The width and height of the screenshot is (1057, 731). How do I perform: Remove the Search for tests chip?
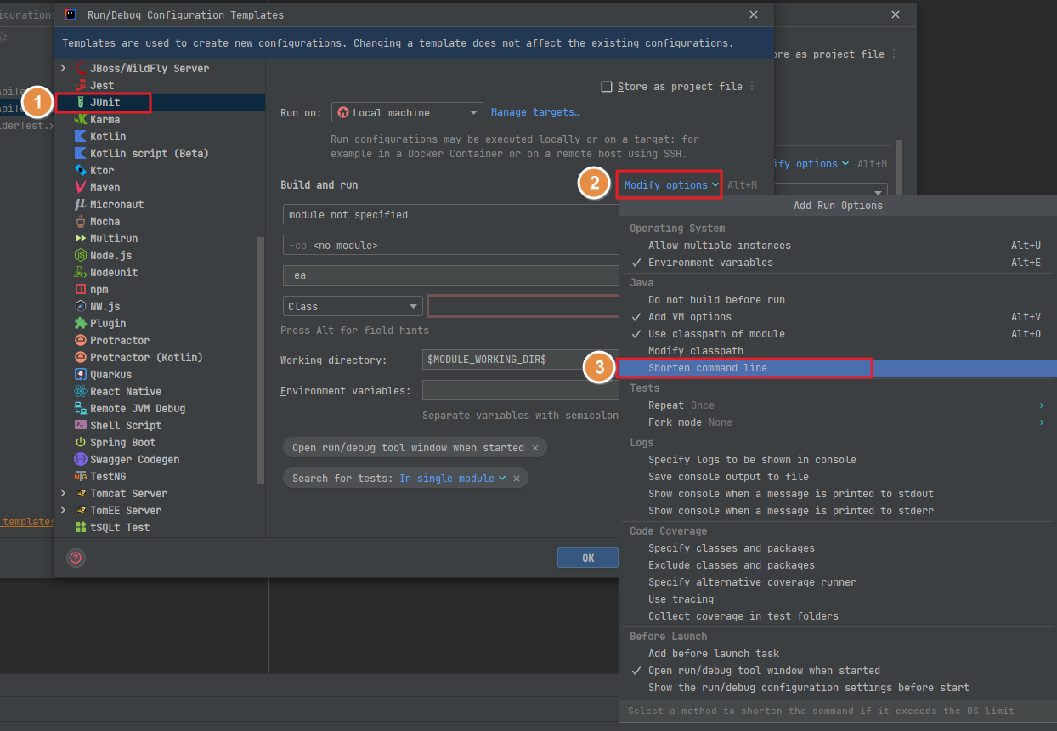[517, 479]
